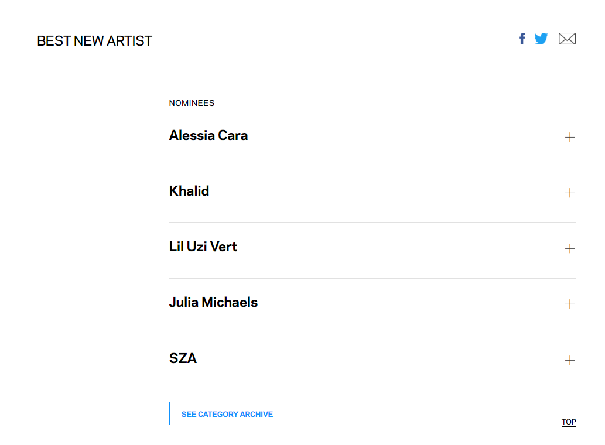605x445 pixels.
Task: Expand Lil Uzi Vert details with plus
Action: 570,248
